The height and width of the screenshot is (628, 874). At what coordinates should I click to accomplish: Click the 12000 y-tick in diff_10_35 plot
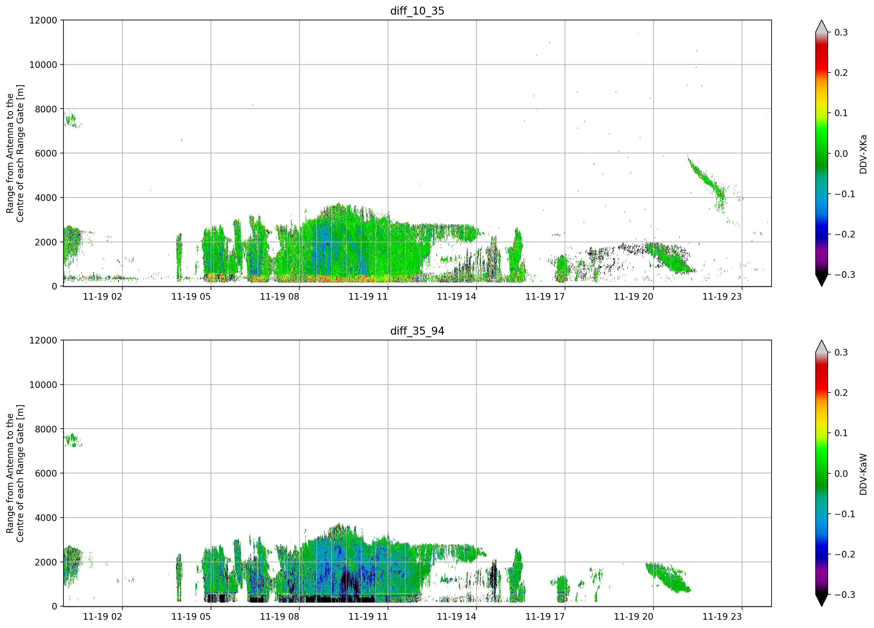43,20
